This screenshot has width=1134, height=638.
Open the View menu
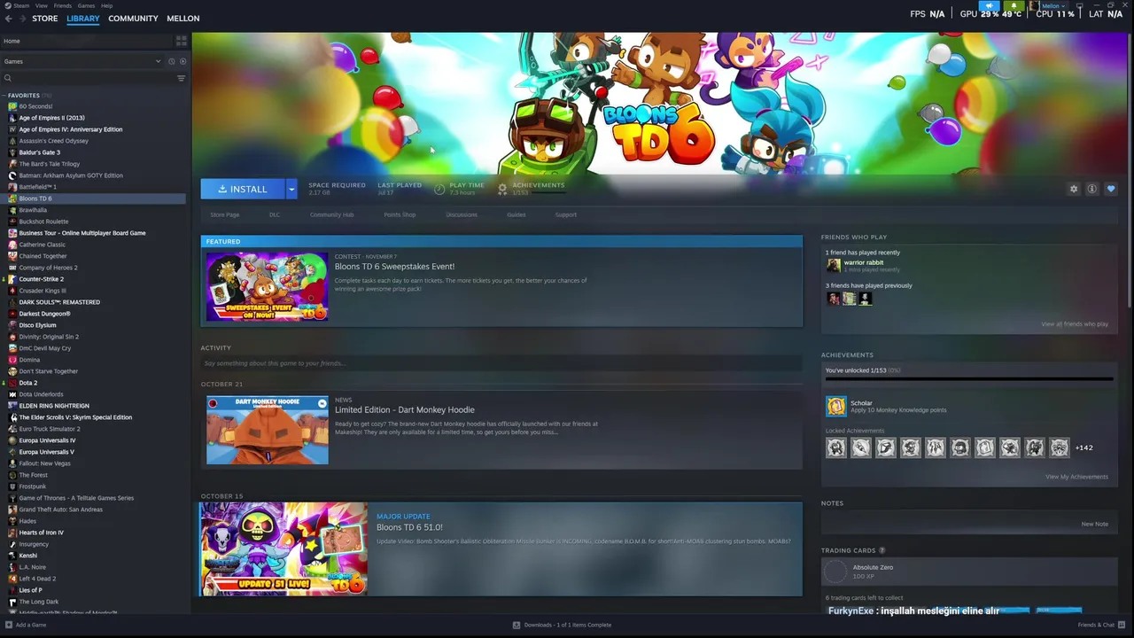tap(42, 5)
